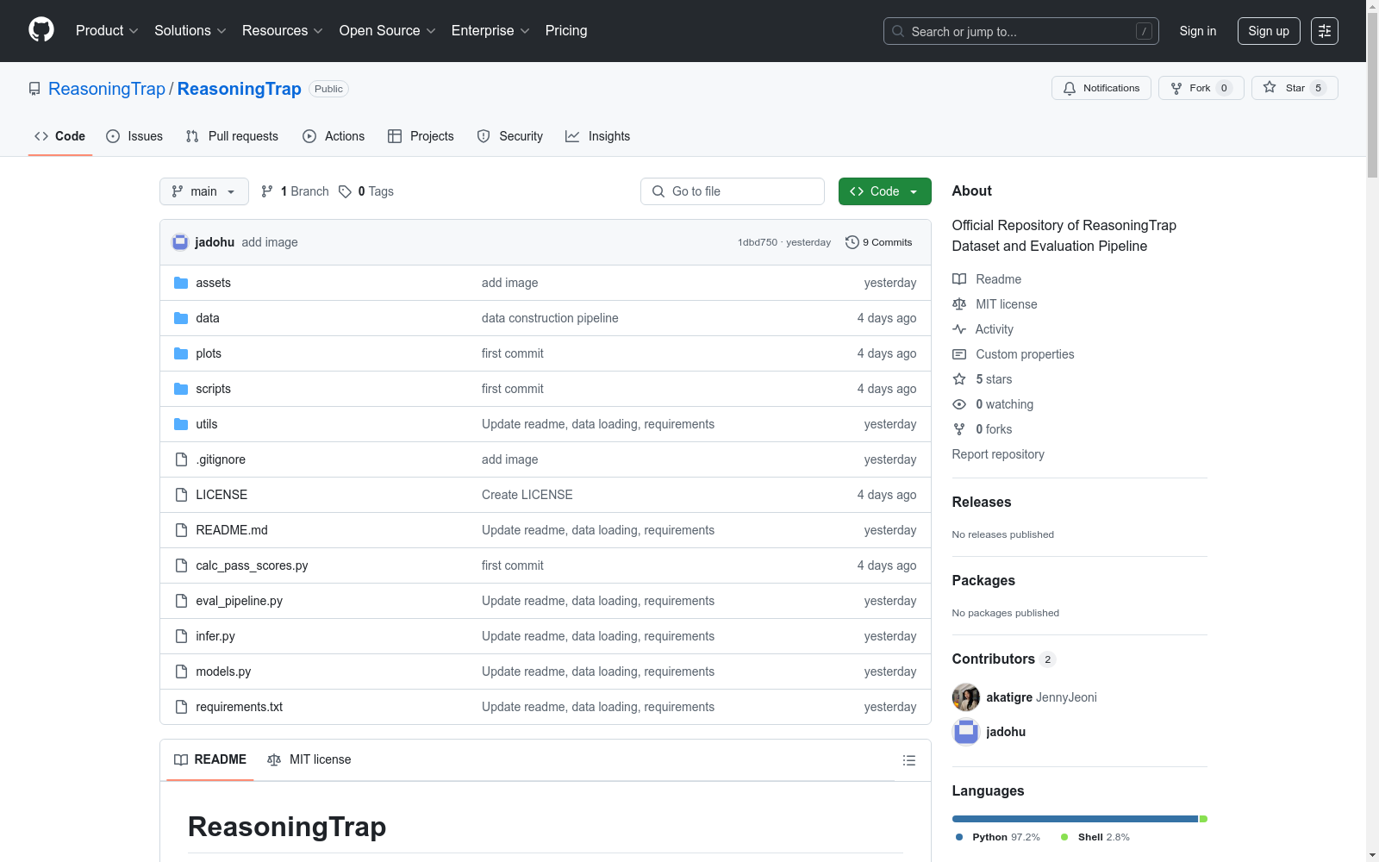Open the README outline list icon
The width and height of the screenshot is (1379, 862).
[x=908, y=760]
